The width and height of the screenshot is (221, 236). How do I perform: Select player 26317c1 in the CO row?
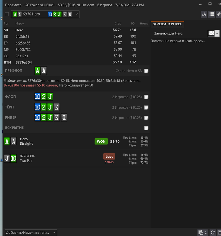22,56
